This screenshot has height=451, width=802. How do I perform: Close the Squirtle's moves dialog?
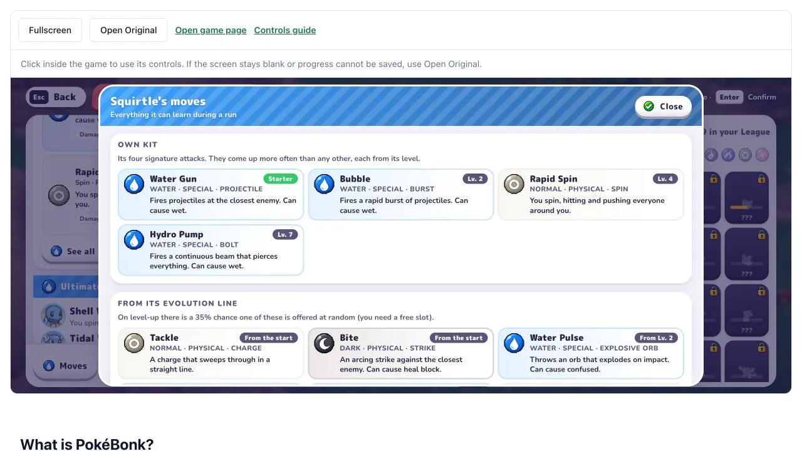point(663,106)
